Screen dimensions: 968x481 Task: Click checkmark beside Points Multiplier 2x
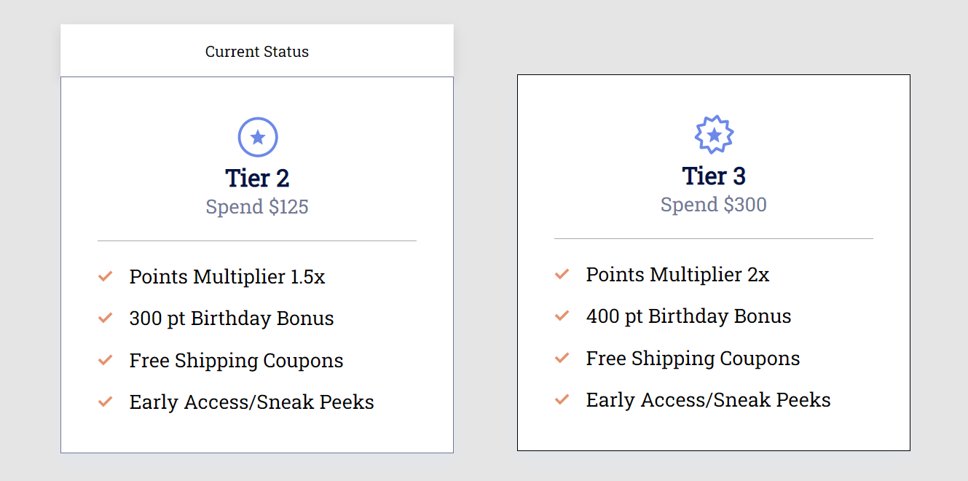pyautogui.click(x=562, y=274)
